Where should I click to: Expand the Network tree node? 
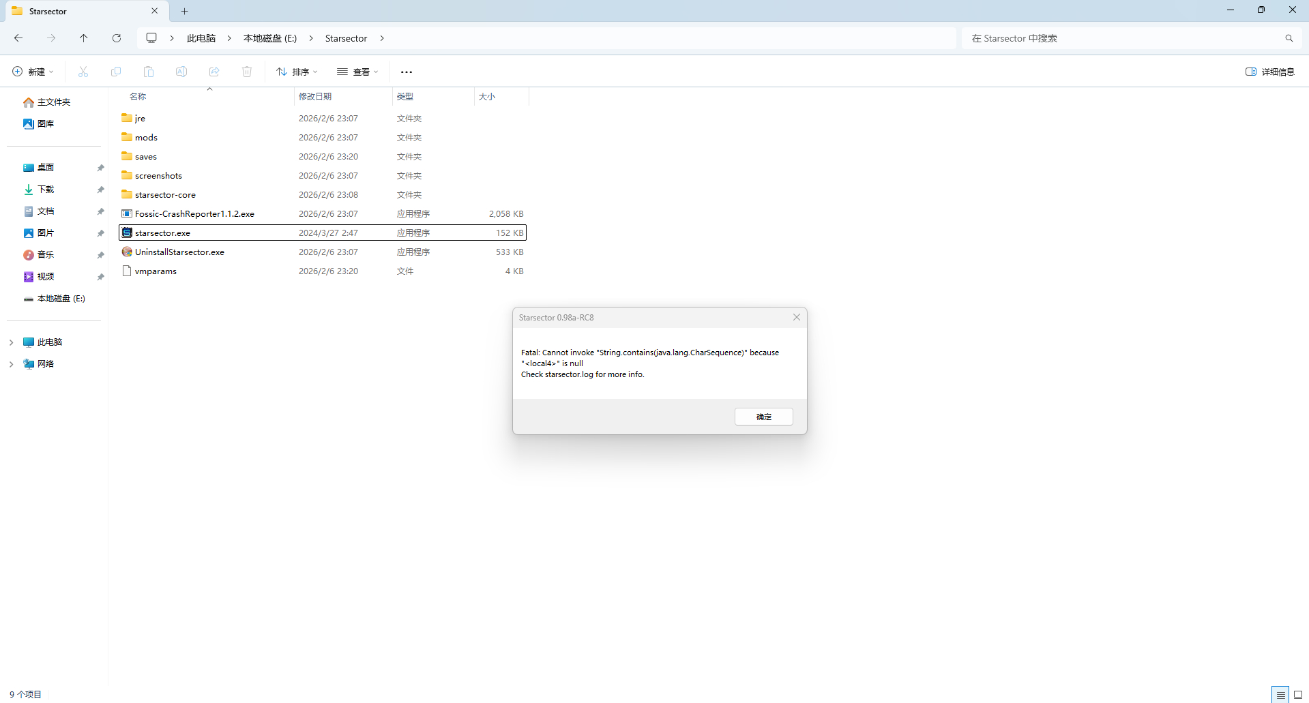11,364
